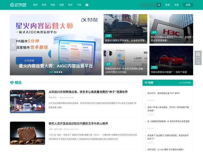Click the 拼多多 article summary text
The height and width of the screenshot is (152, 203).
tap(92, 105)
